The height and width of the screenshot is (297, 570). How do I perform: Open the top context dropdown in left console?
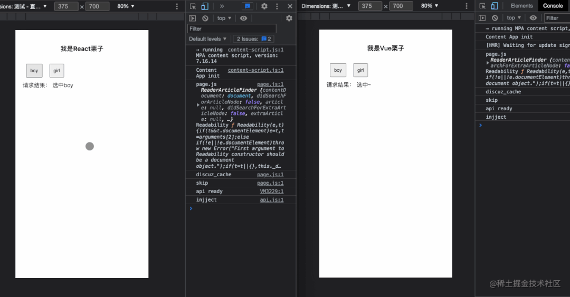click(x=224, y=18)
